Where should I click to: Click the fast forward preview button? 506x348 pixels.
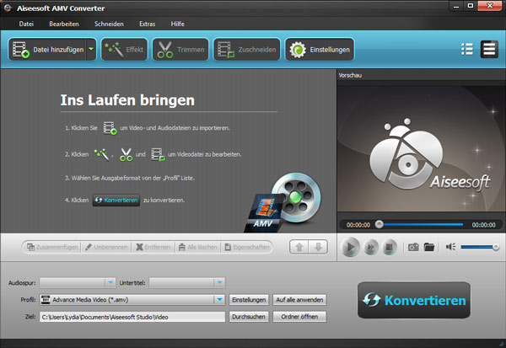click(x=371, y=248)
